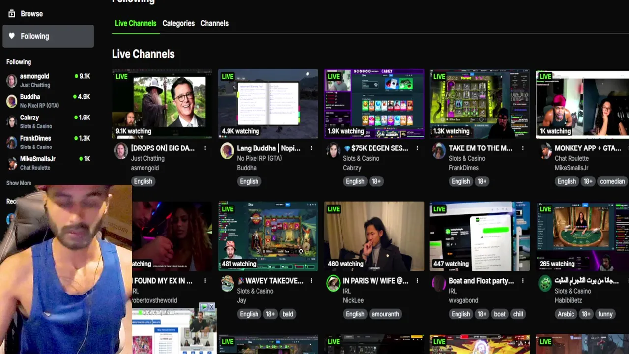Viewport: 629px width, 354px height.
Task: Open asmongold stream thumbnail with 9.1K watching
Action: click(162, 104)
